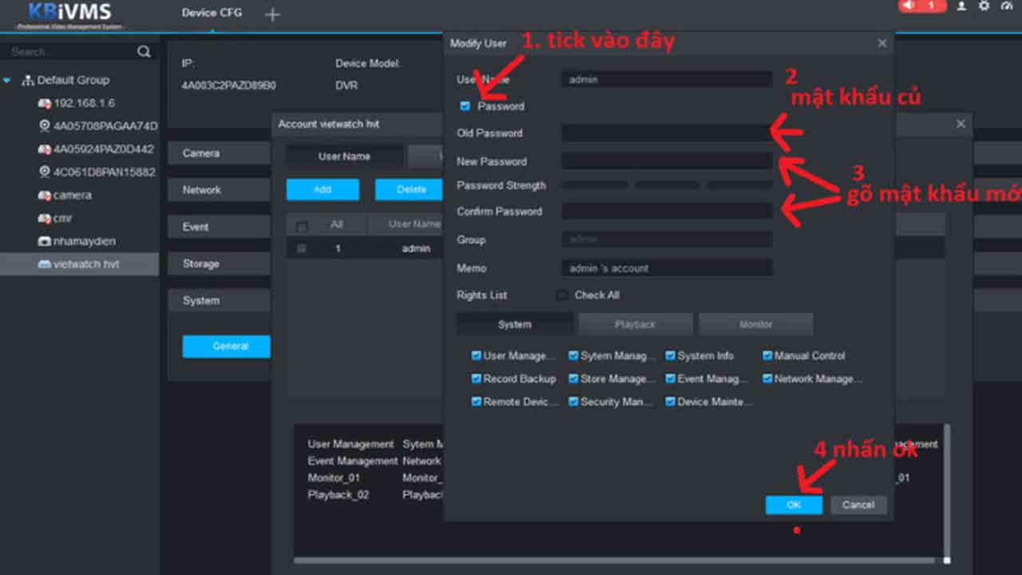The width and height of the screenshot is (1022, 575).
Task: Toggle the System Info right checkbox
Action: (x=671, y=356)
